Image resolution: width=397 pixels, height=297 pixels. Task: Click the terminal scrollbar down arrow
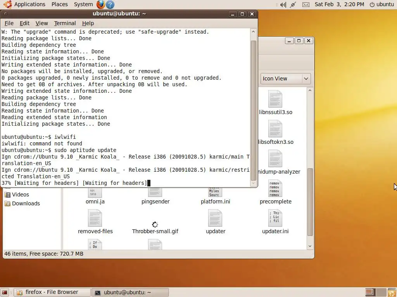[253, 184]
